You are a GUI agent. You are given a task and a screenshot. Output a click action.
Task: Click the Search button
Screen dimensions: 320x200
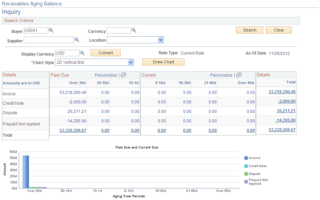(x=249, y=30)
